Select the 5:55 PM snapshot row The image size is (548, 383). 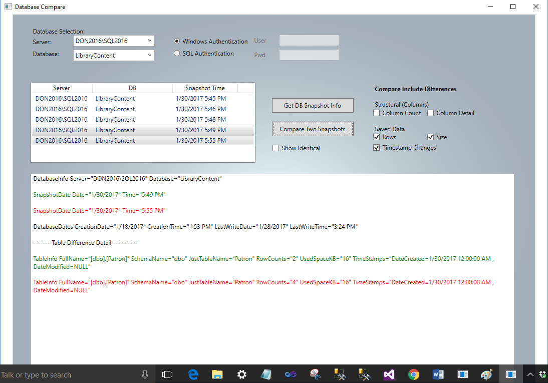[x=143, y=141]
